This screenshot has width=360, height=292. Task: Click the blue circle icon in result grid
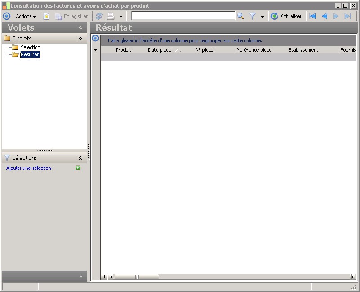[x=95, y=38]
